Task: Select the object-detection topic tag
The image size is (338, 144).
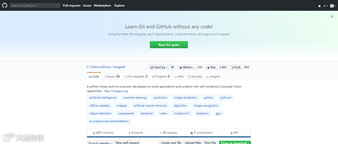Action: pyautogui.click(x=100, y=113)
